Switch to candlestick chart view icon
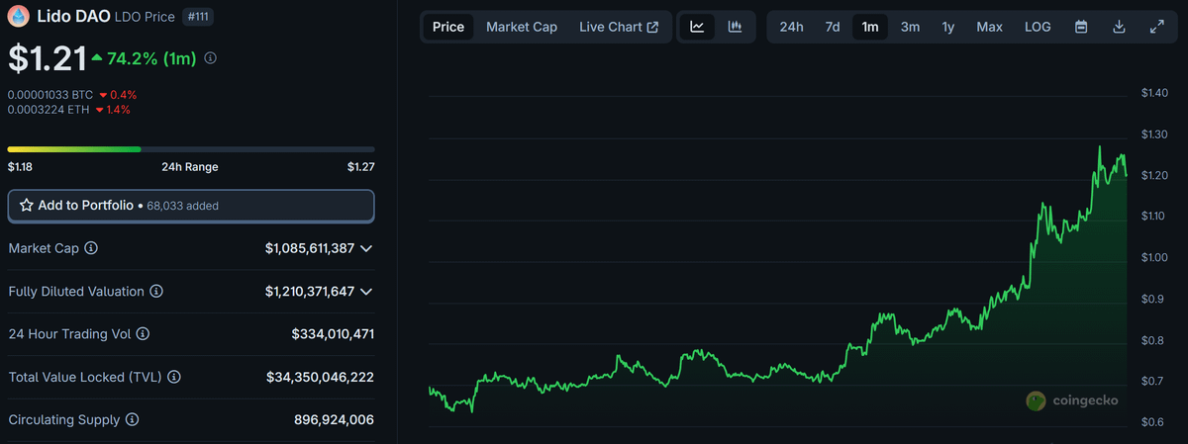The width and height of the screenshot is (1188, 444). (735, 27)
